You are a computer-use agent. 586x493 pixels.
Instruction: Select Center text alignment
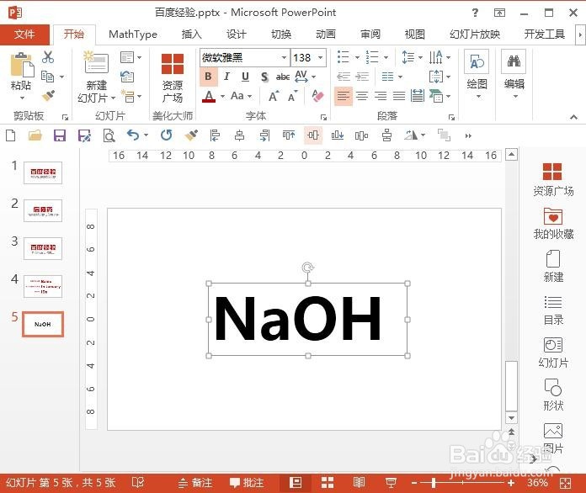[362, 96]
